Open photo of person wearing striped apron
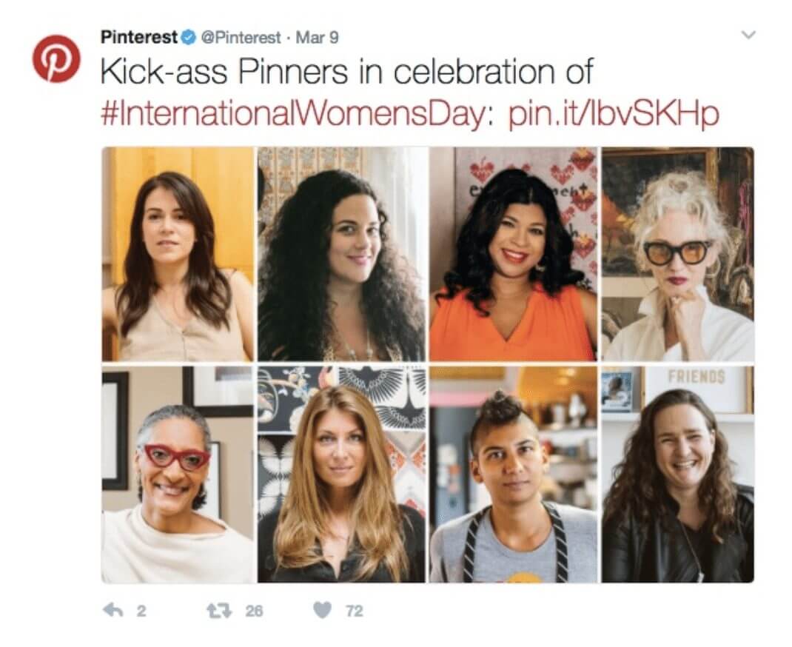The height and width of the screenshot is (647, 792). (513, 474)
